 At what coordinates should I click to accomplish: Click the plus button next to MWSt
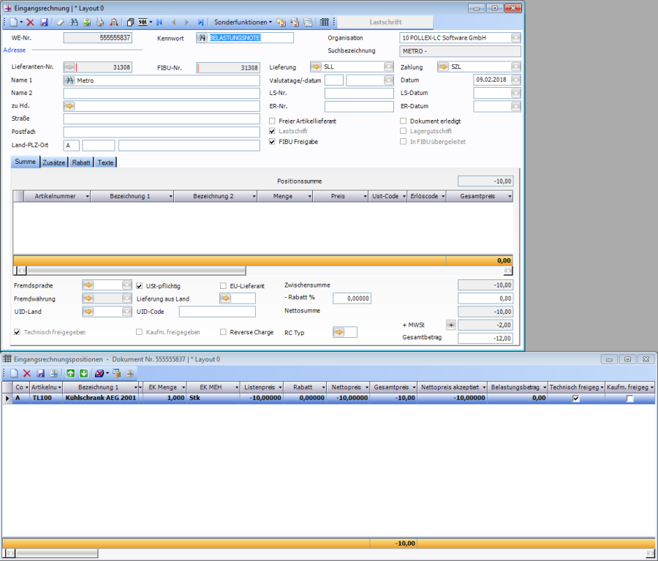click(450, 325)
